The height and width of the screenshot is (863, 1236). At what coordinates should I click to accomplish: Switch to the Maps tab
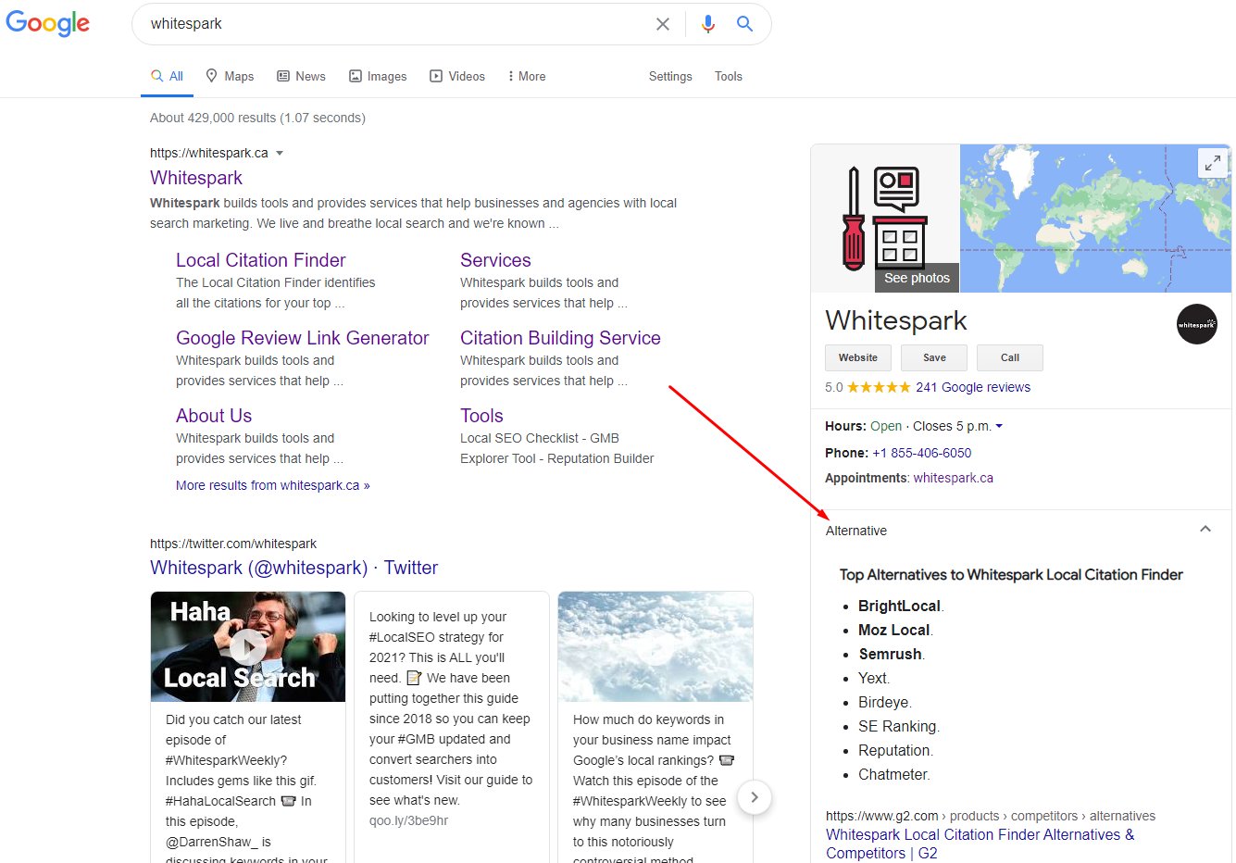coord(230,77)
